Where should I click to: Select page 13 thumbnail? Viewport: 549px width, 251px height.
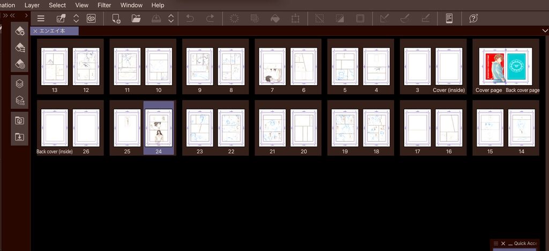click(x=55, y=66)
